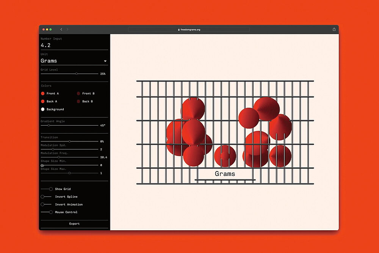Disable the Show Grid toggle
Screen dimensions: 379x253
point(51,189)
